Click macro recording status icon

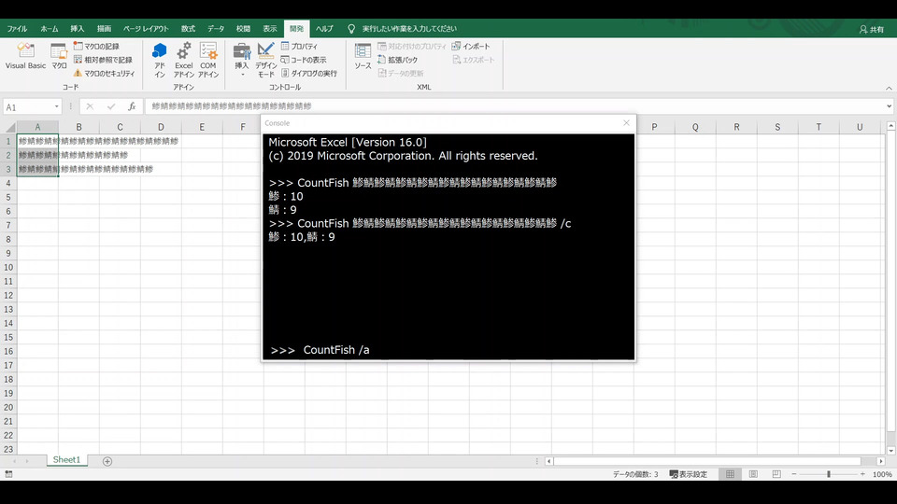(8, 474)
